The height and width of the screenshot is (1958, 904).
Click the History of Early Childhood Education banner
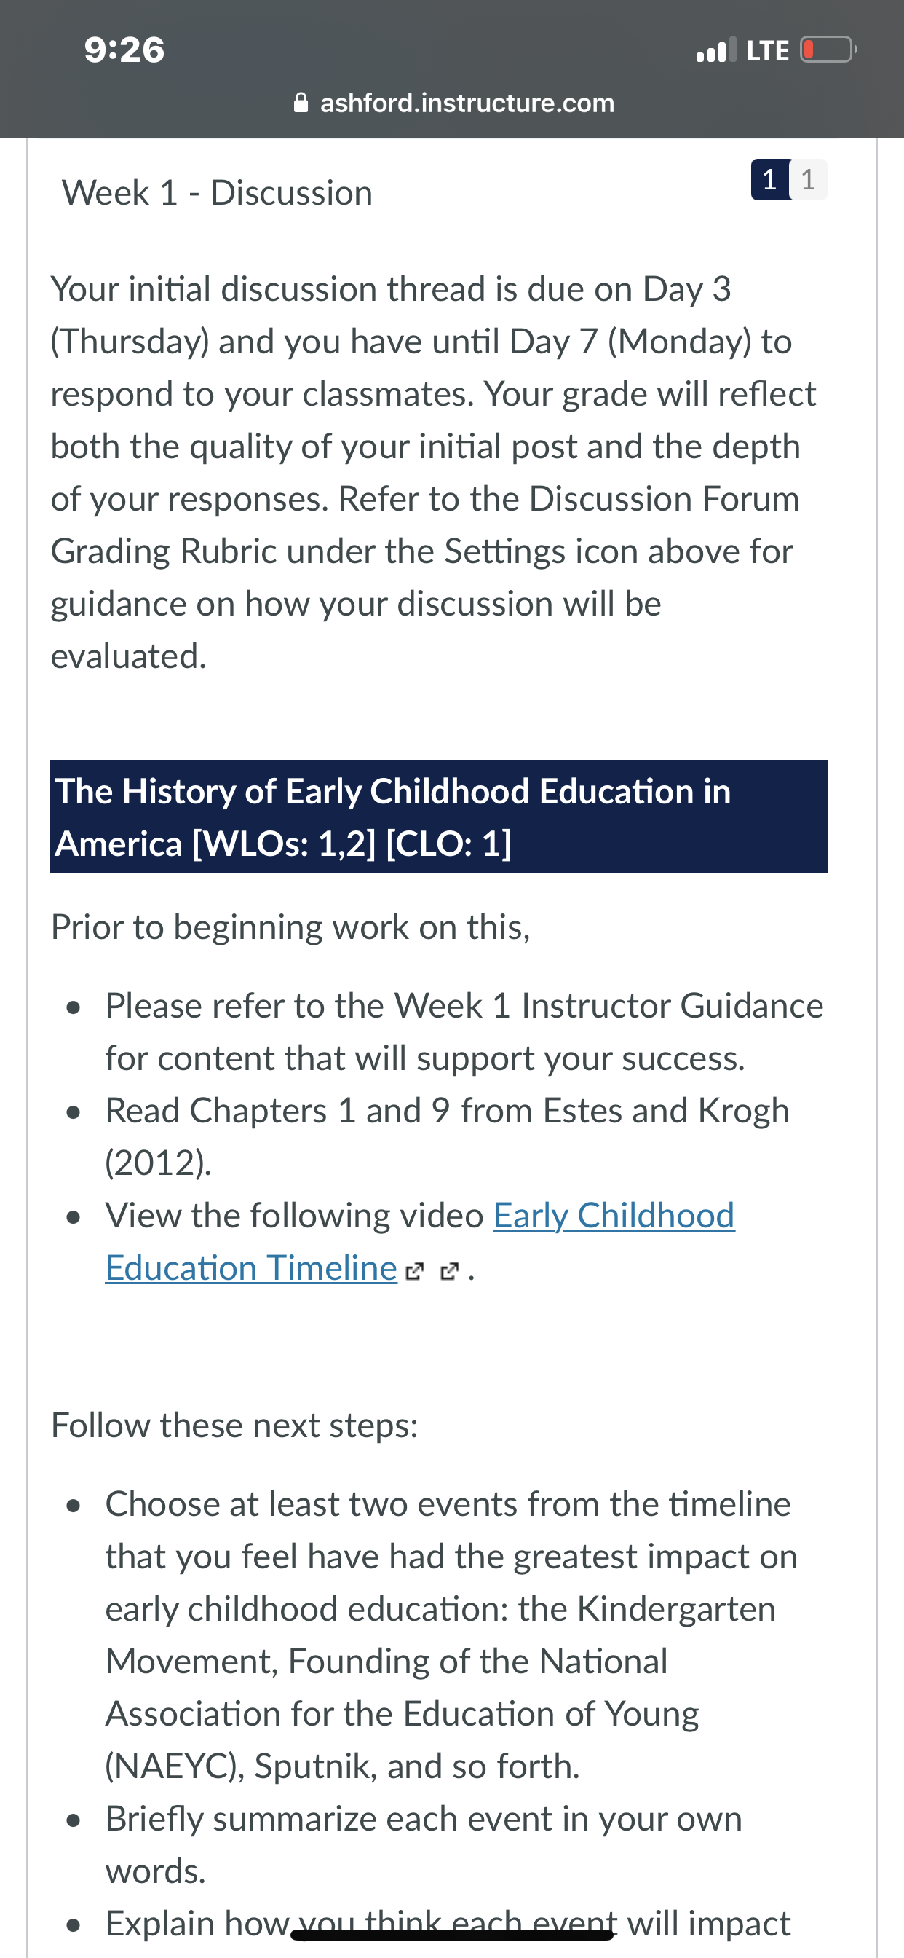[x=438, y=817]
